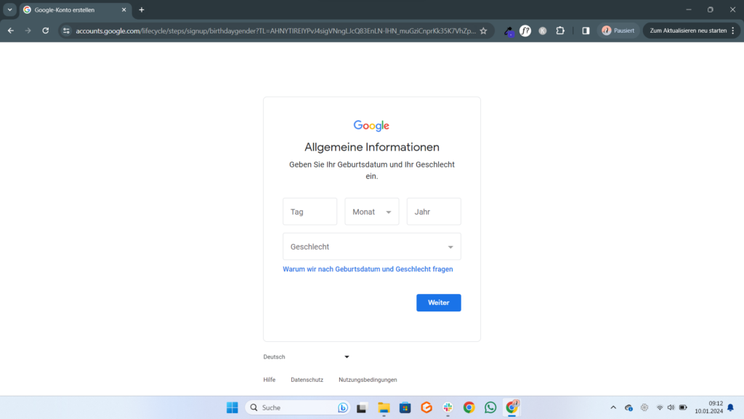Focus the Tag input field
744x419 pixels.
coord(310,212)
